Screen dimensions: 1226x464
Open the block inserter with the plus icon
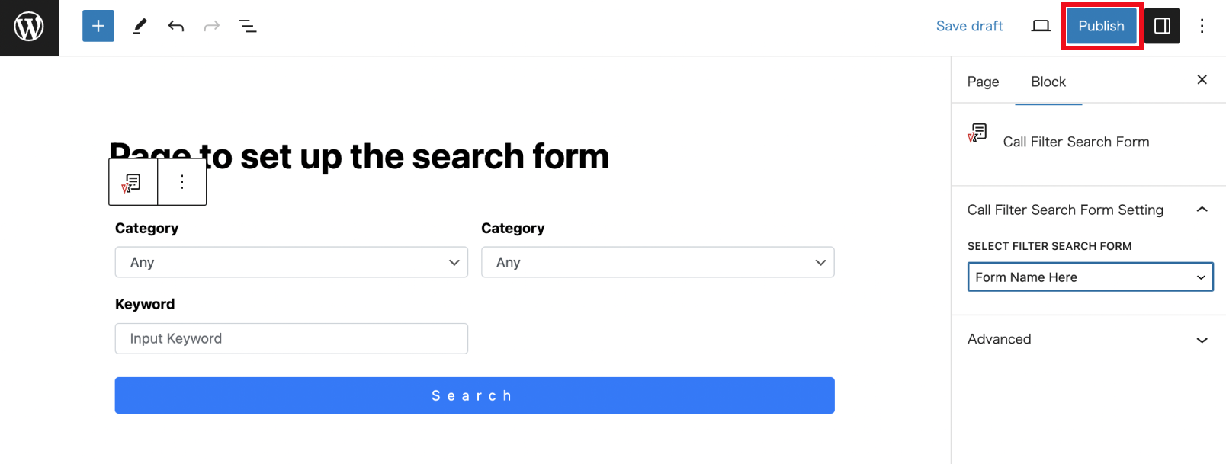98,25
